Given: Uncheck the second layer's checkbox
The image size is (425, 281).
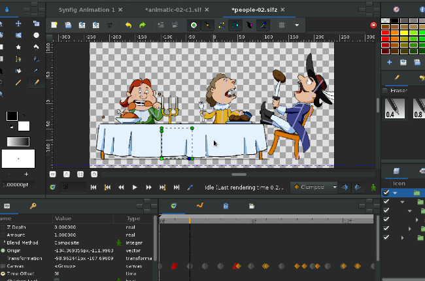Looking at the screenshot, I should coord(386,202).
